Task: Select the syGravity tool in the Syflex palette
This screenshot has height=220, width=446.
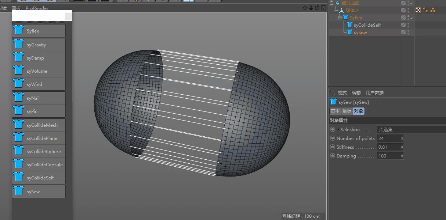Action: (x=39, y=44)
